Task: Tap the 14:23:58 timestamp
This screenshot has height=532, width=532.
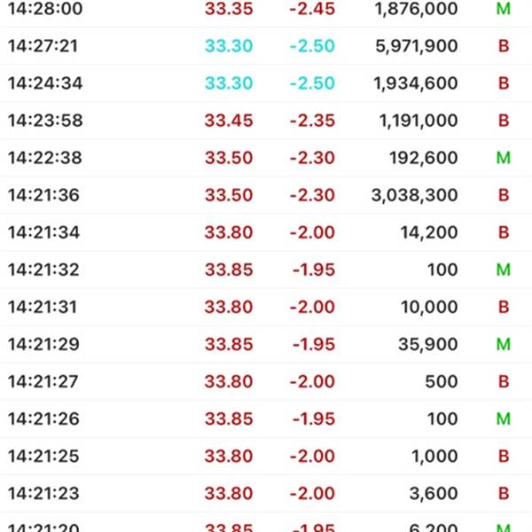Action: pos(45,121)
